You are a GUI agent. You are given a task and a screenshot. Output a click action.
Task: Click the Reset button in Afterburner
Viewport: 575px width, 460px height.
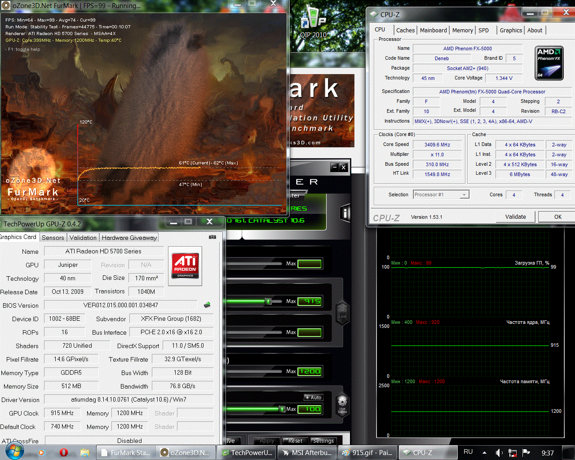pyautogui.click(x=295, y=441)
